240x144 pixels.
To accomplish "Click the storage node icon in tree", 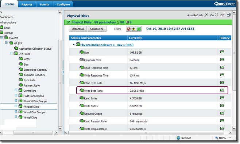I will (x=2, y=32).
